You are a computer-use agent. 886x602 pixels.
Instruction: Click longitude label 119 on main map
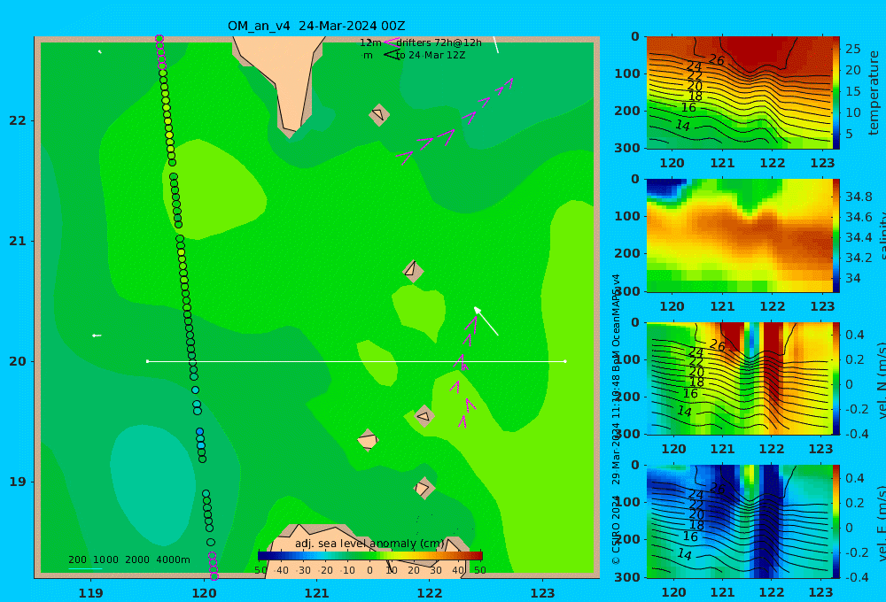pos(91,593)
